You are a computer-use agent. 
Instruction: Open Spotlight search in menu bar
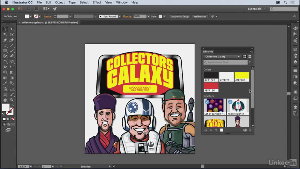point(285,2)
